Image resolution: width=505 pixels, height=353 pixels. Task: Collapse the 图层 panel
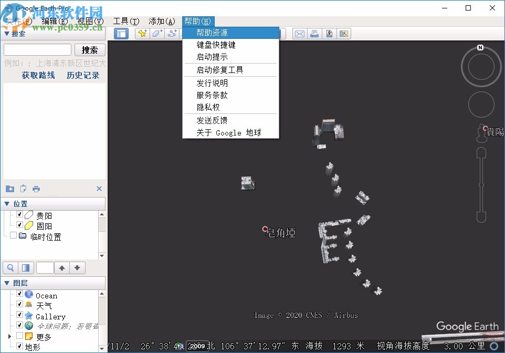(7, 283)
